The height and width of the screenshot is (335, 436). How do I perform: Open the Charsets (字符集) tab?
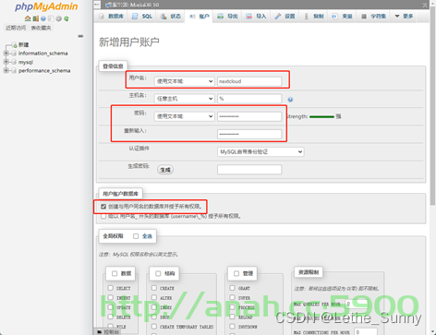pos(373,17)
